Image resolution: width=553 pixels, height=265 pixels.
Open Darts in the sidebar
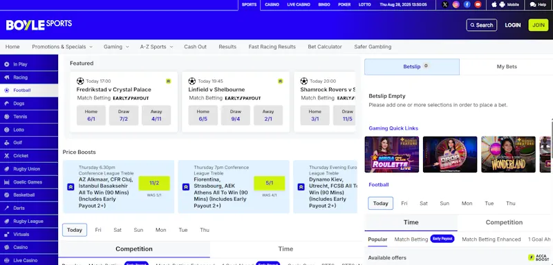29,208
